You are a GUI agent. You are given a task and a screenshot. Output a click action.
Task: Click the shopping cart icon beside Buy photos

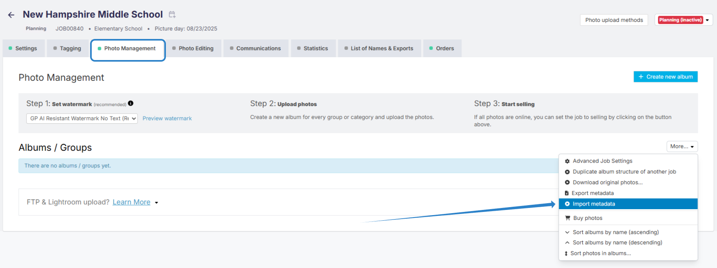tap(567, 218)
